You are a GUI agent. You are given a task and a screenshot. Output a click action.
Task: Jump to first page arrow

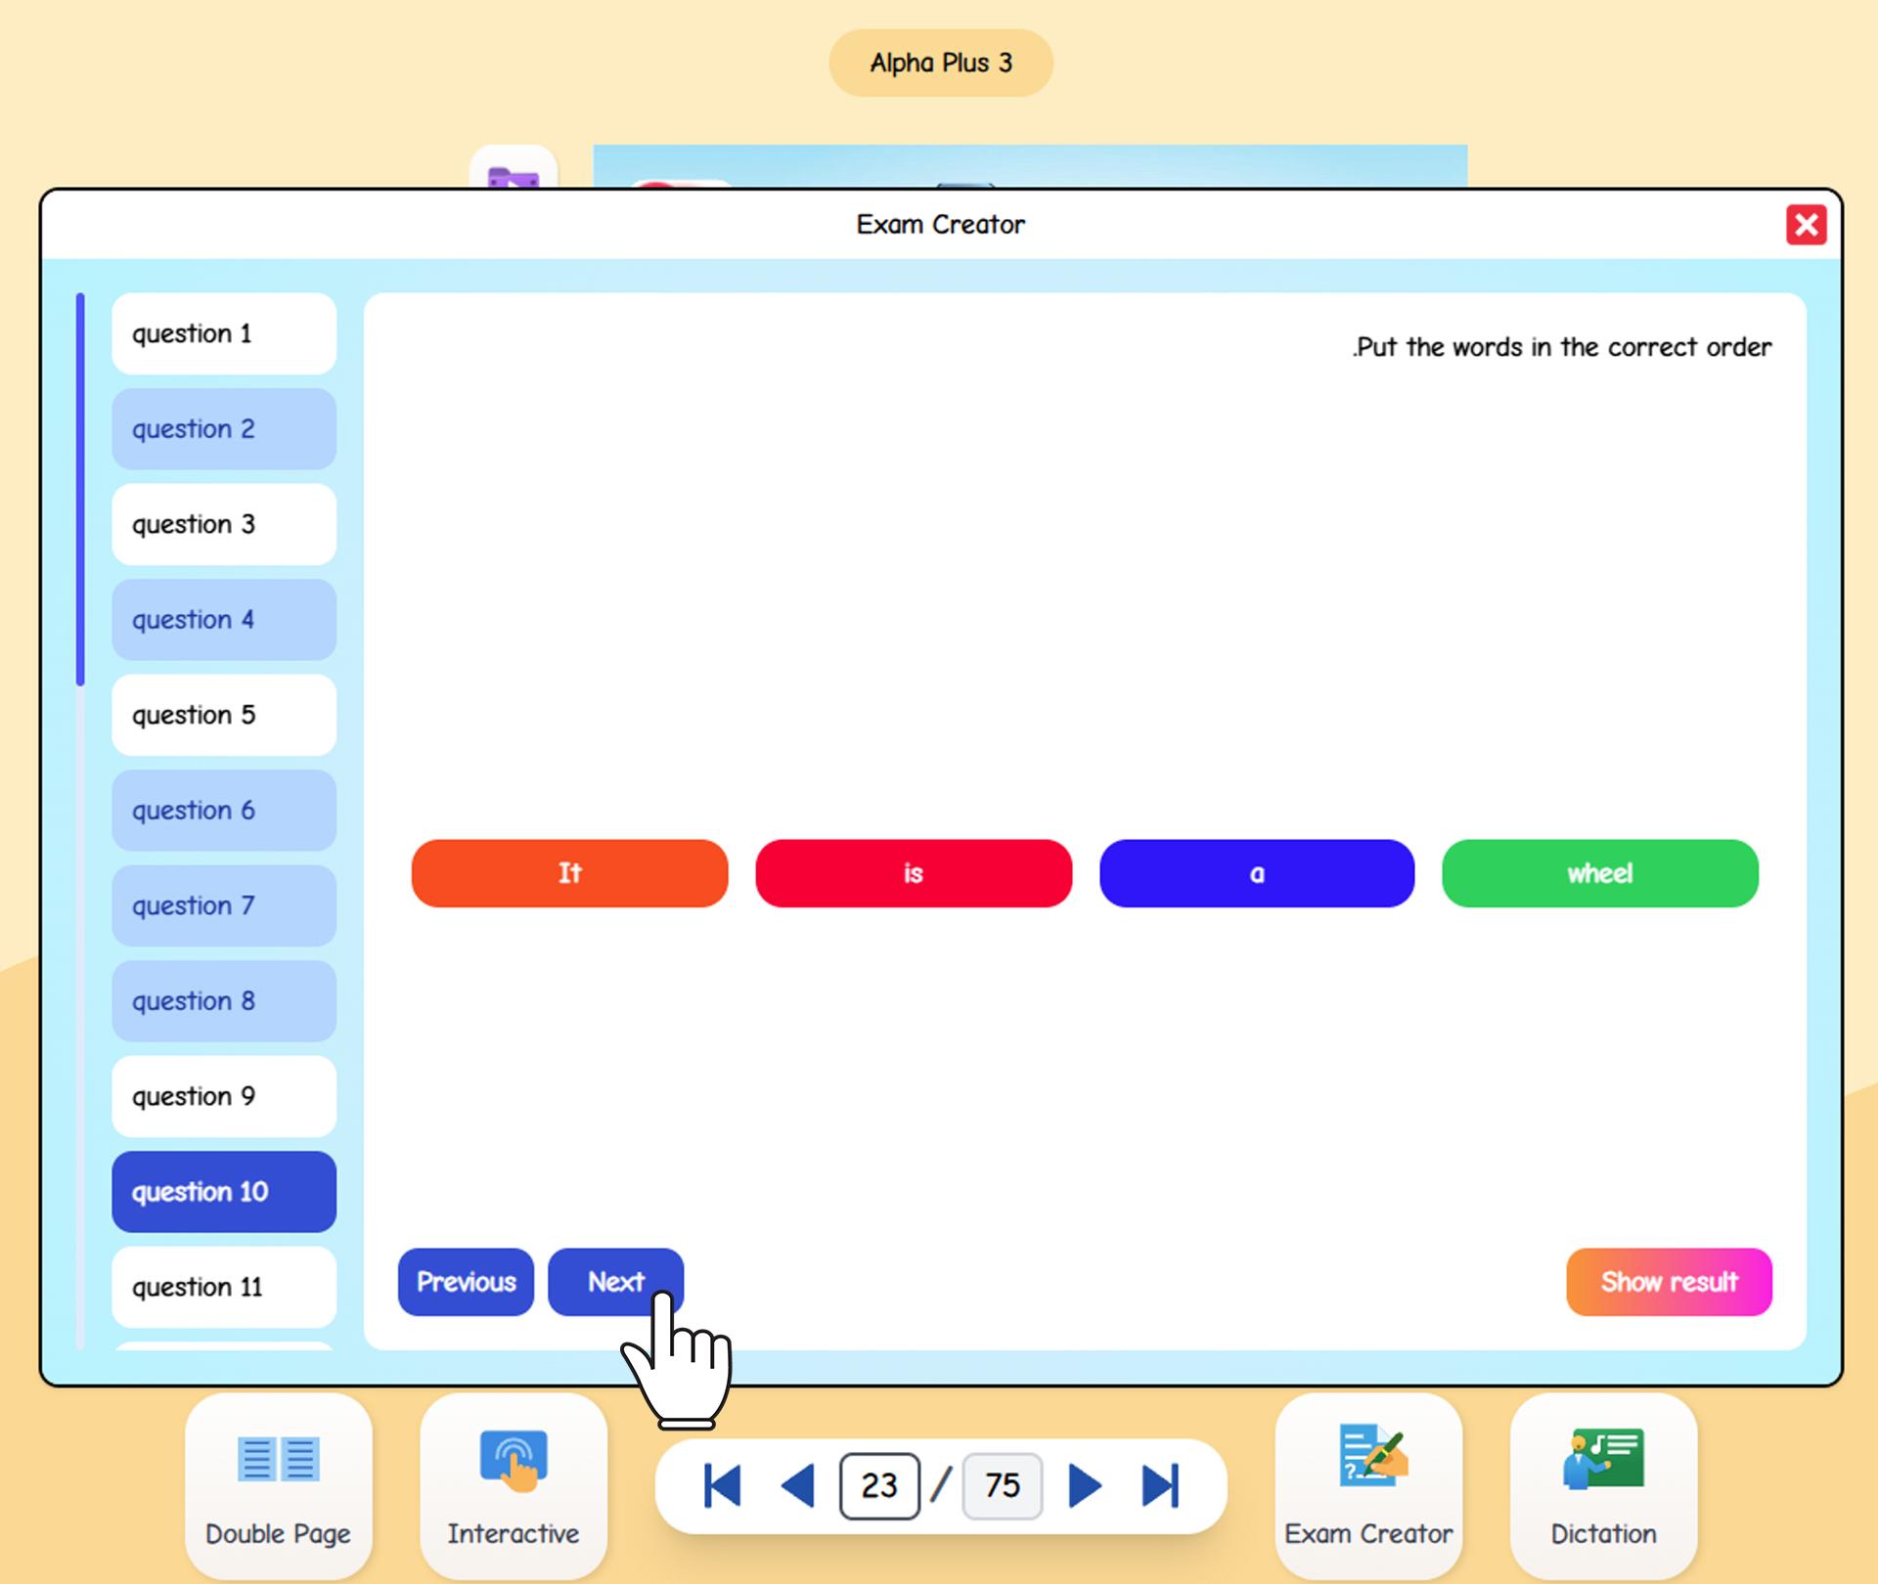point(723,1486)
